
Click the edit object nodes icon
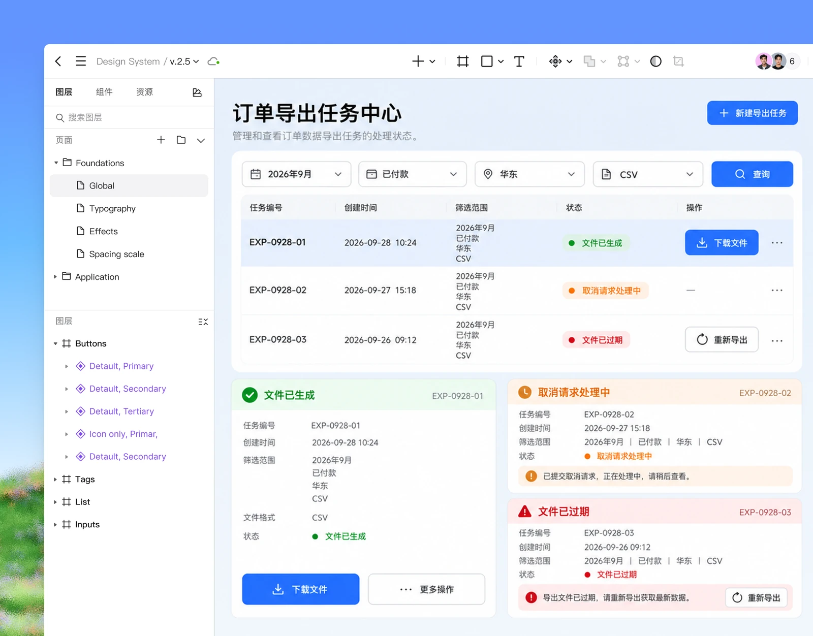click(623, 61)
